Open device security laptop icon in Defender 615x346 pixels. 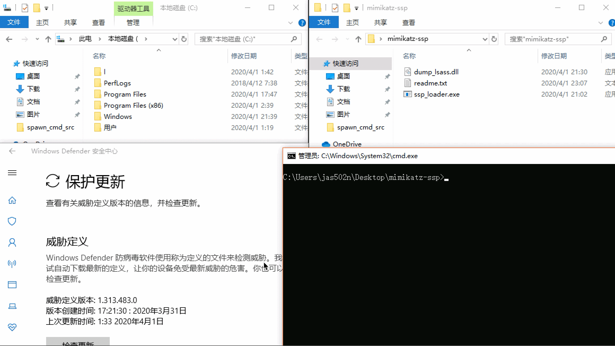[12, 306]
